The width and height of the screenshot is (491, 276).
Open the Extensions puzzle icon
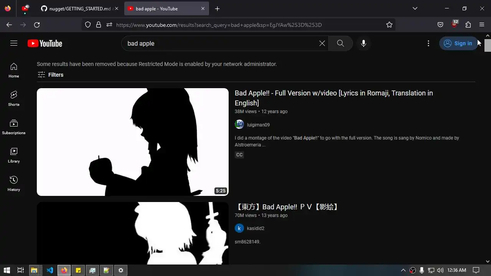[x=468, y=25]
